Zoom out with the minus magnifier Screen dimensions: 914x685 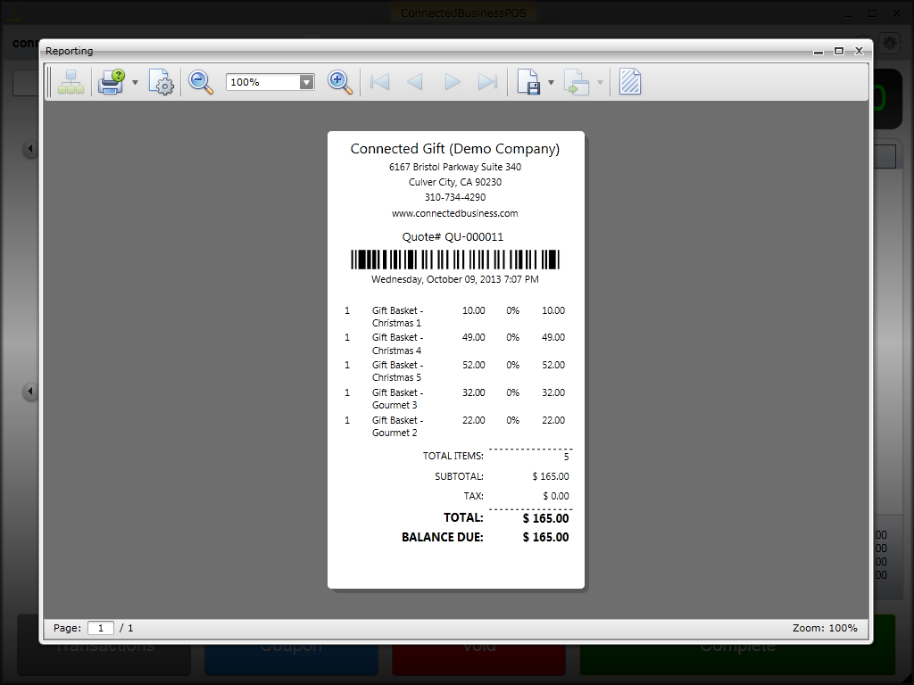(x=201, y=83)
